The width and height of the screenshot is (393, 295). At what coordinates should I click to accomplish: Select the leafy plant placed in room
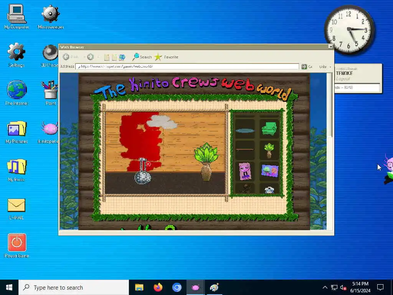tap(206, 162)
